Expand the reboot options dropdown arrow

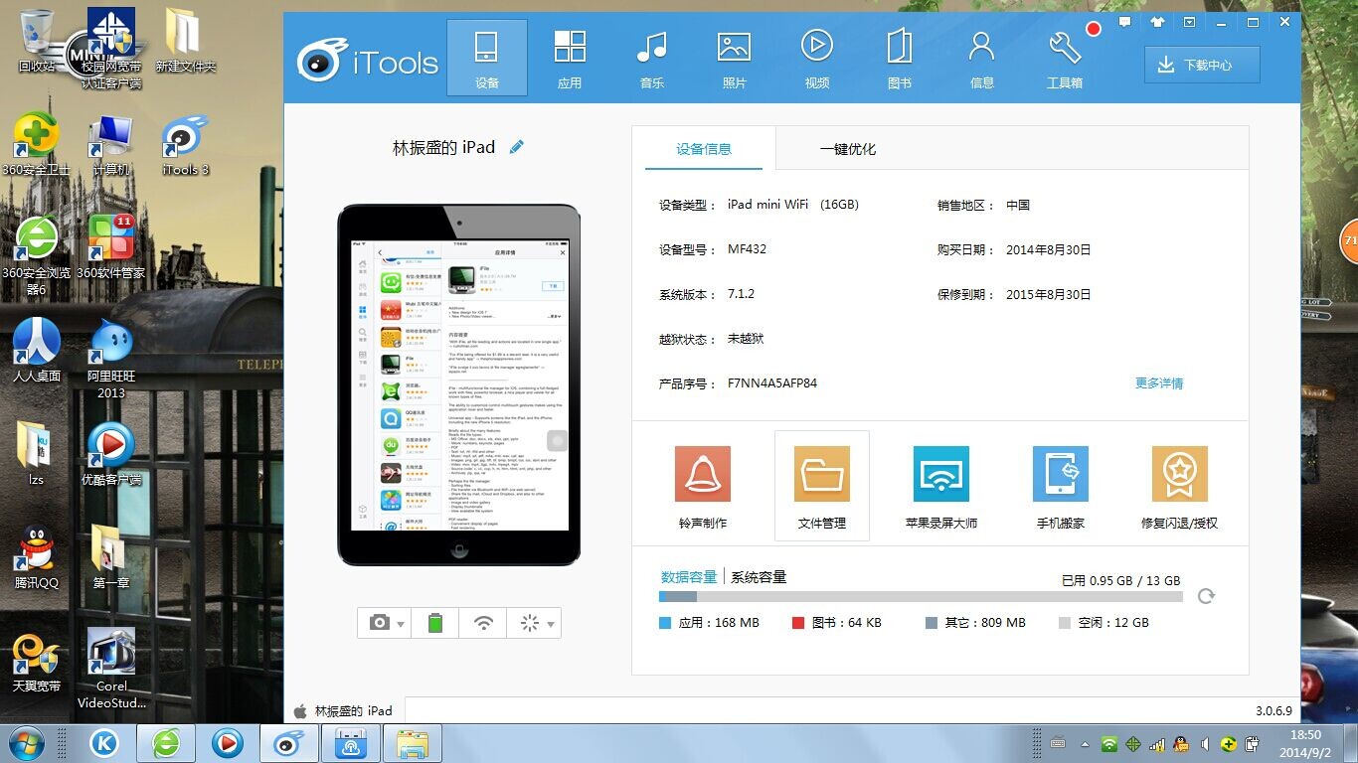click(x=551, y=624)
